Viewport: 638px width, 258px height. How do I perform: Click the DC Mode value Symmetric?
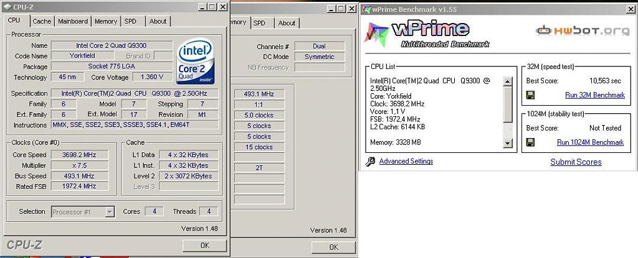320,57
